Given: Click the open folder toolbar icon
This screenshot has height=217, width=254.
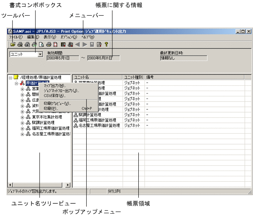Looking at the screenshot, I should pyautogui.click(x=13, y=44).
